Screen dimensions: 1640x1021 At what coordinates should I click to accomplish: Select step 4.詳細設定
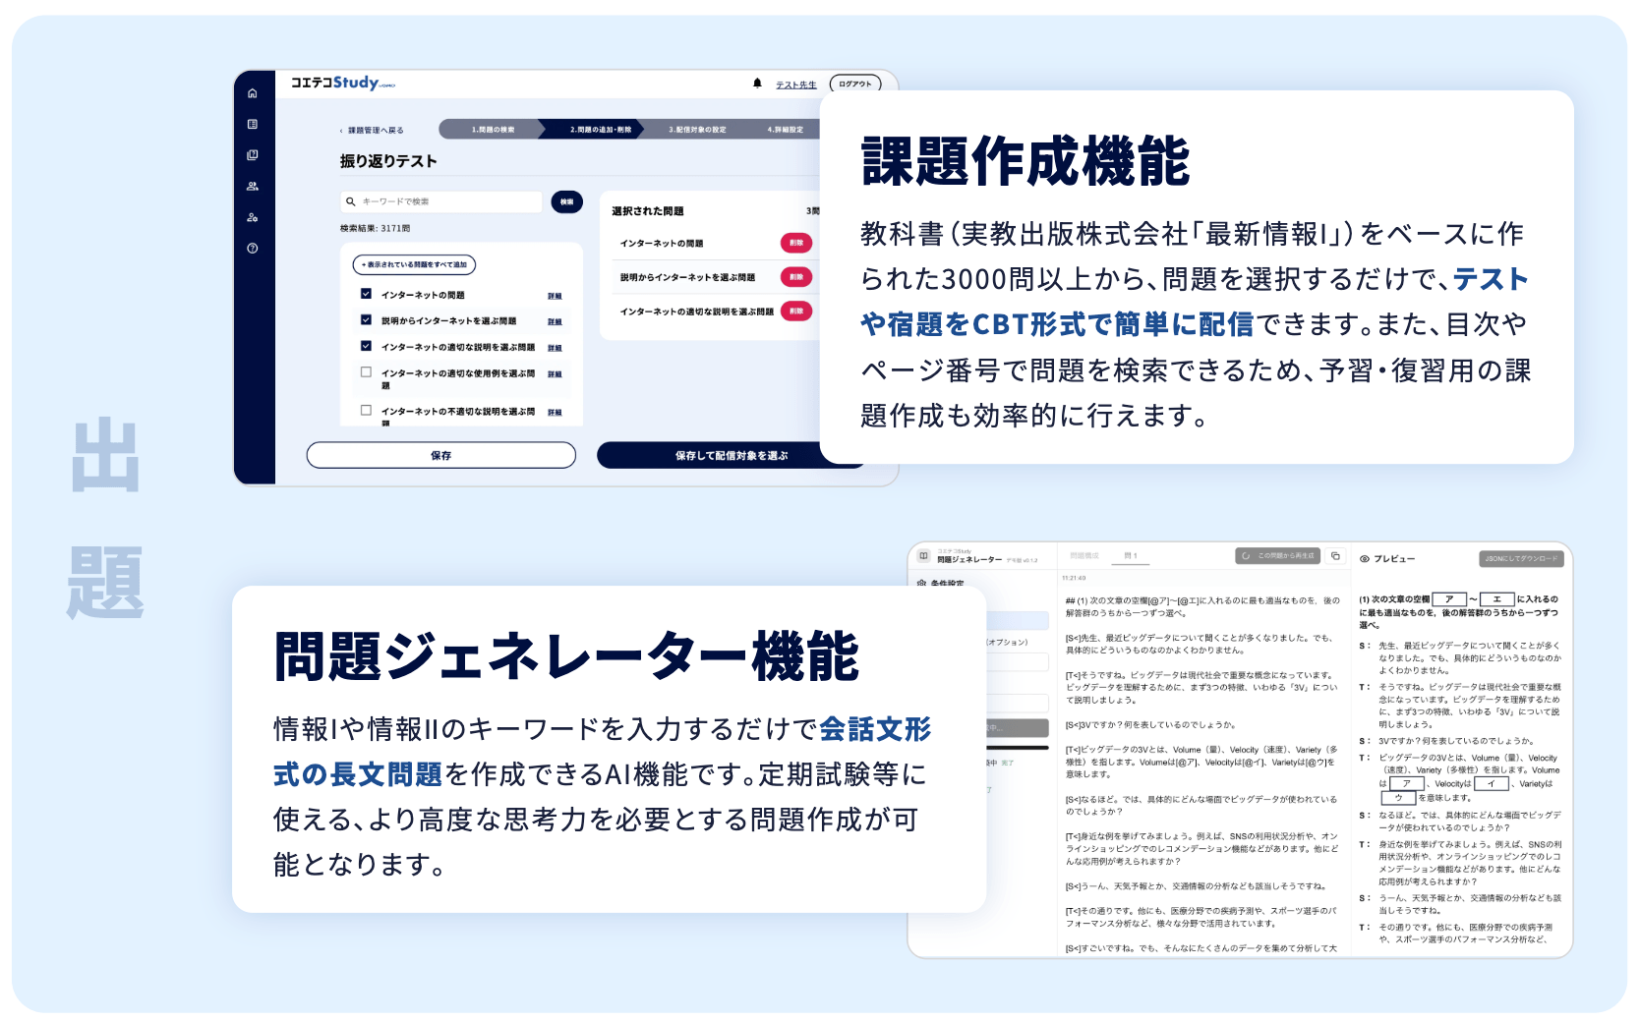784,130
